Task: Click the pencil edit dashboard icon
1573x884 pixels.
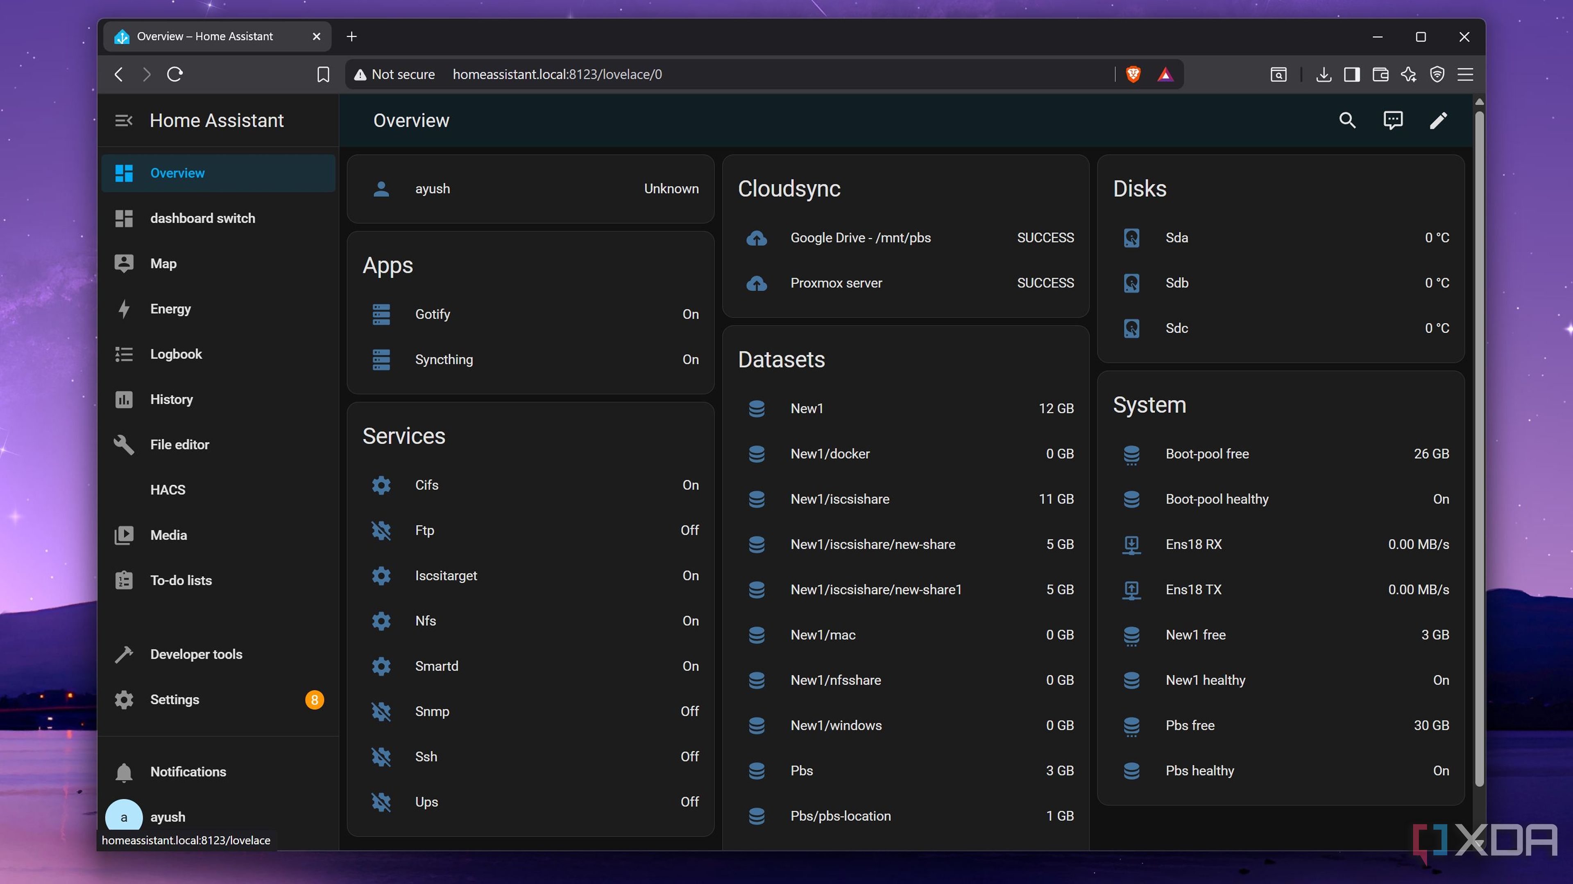Action: tap(1438, 121)
